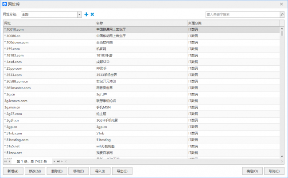The height and width of the screenshot is (178, 288).
Task: Select the 3g.lenovo.com row
Action: point(141,101)
